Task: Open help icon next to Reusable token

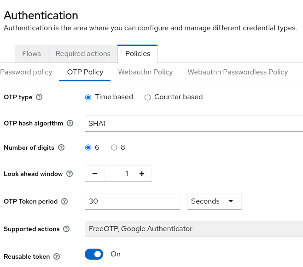Action: point(57,256)
